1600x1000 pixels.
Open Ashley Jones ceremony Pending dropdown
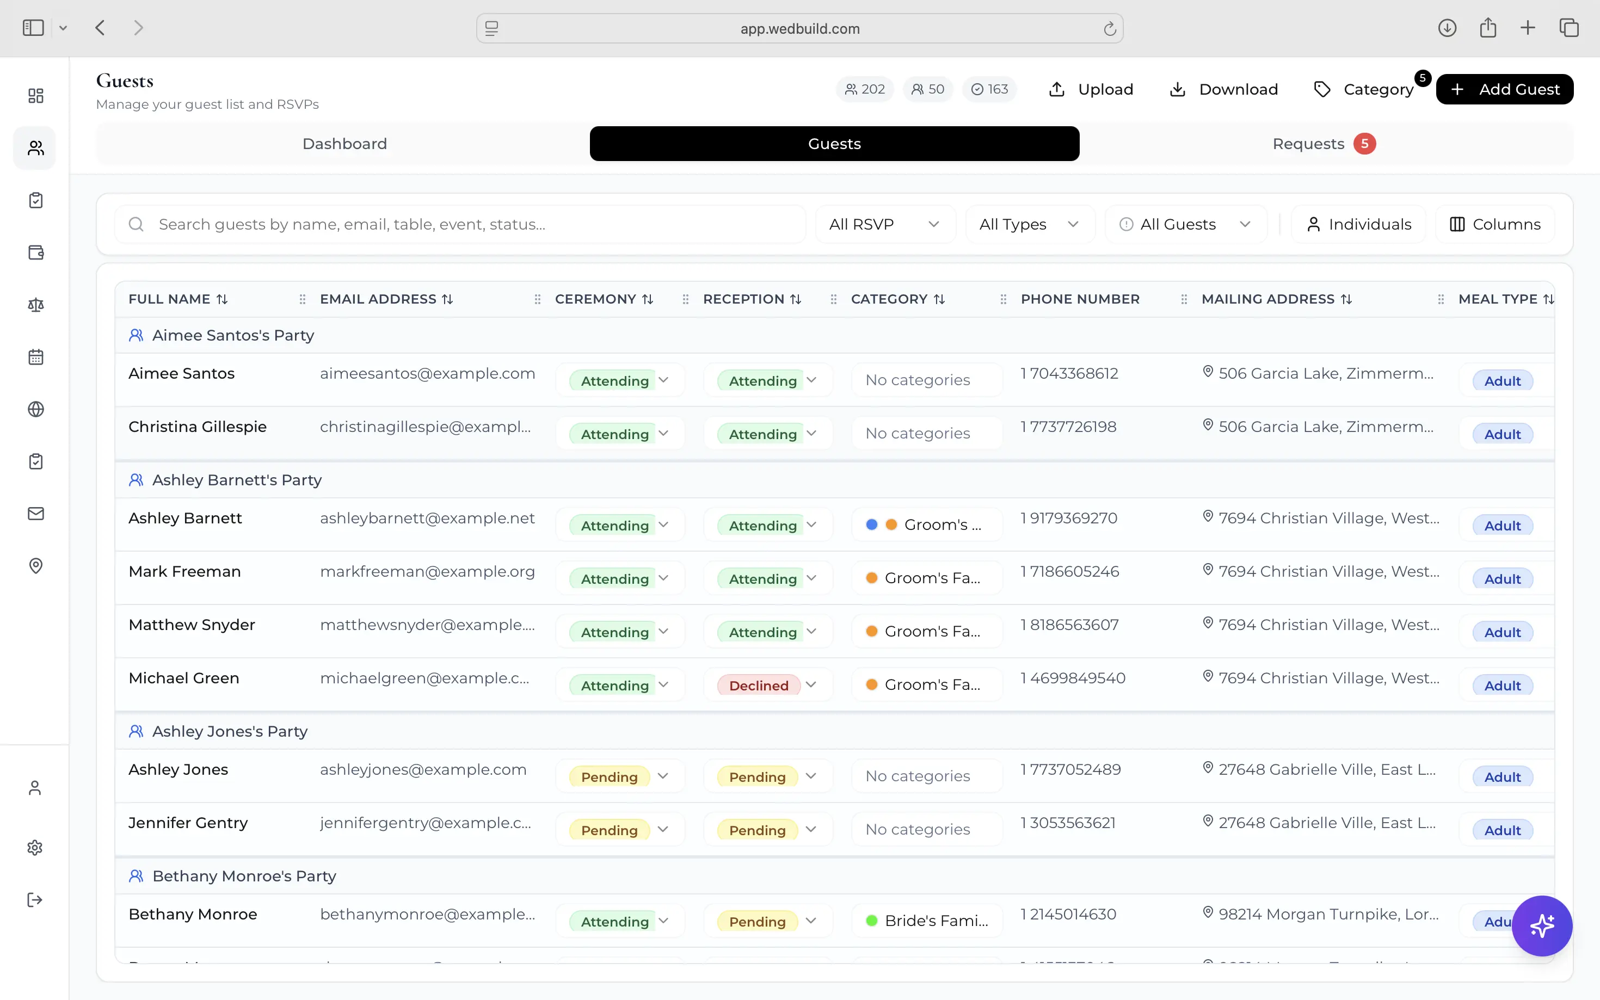click(x=620, y=776)
